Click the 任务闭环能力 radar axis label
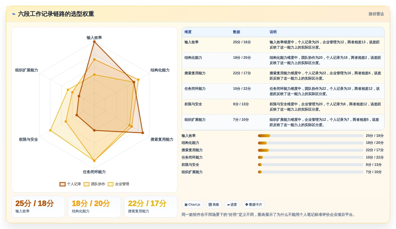This screenshot has width=396, height=229. pos(94,172)
